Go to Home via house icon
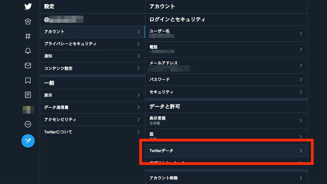This screenshot has width=327, height=184. pyautogui.click(x=28, y=21)
